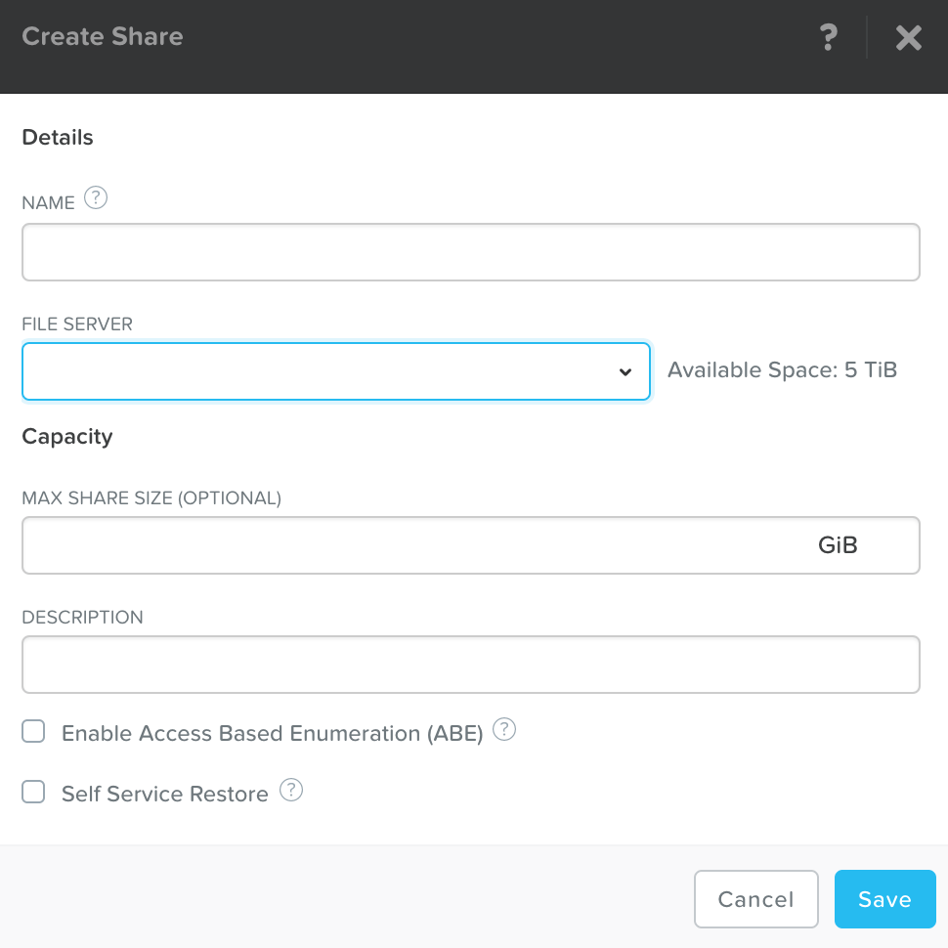Cancel the share creation
This screenshot has width=948, height=948.
[755, 899]
